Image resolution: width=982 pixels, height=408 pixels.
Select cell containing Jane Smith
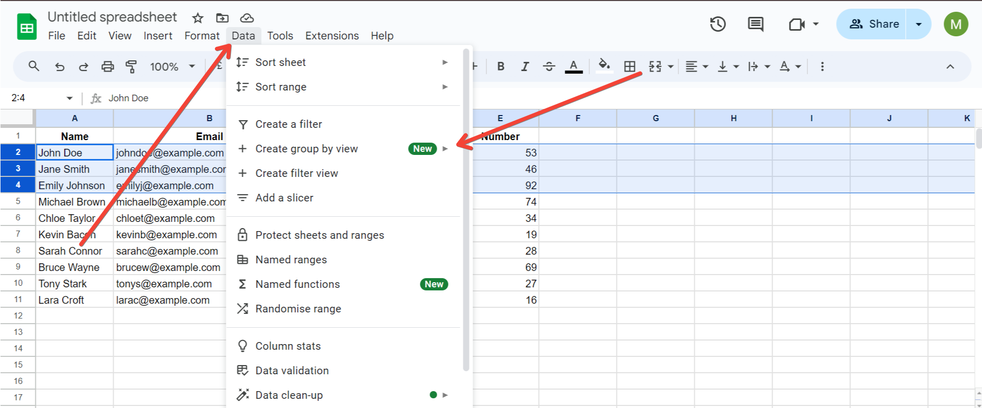point(75,169)
